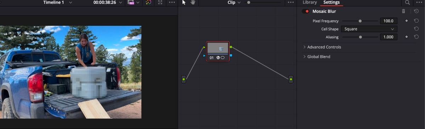Click the FX badge icon on node 01

[x=218, y=57]
